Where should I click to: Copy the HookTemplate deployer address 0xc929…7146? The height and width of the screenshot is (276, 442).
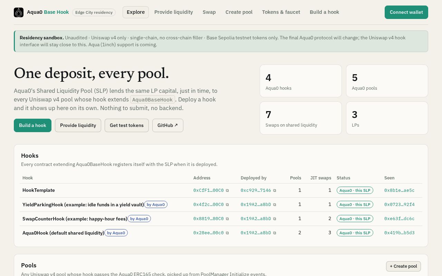[x=275, y=190]
